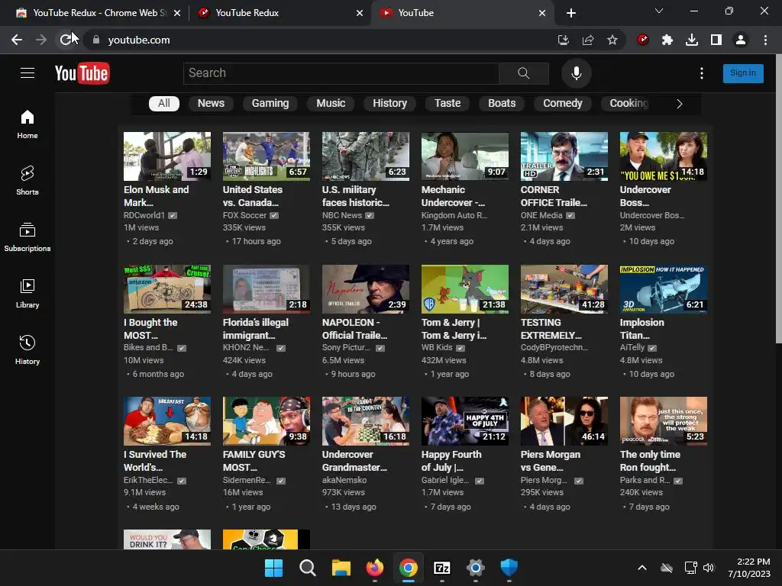Visit the FOX Soccer channel link
782x586 pixels.
point(245,215)
